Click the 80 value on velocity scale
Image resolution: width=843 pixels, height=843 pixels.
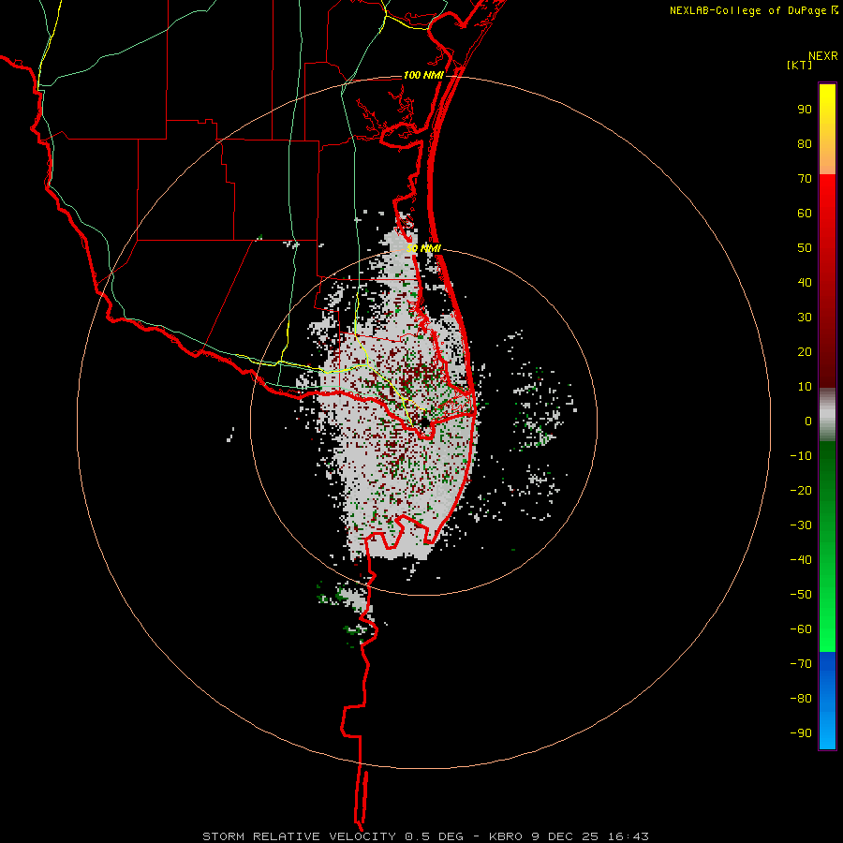[x=805, y=143]
